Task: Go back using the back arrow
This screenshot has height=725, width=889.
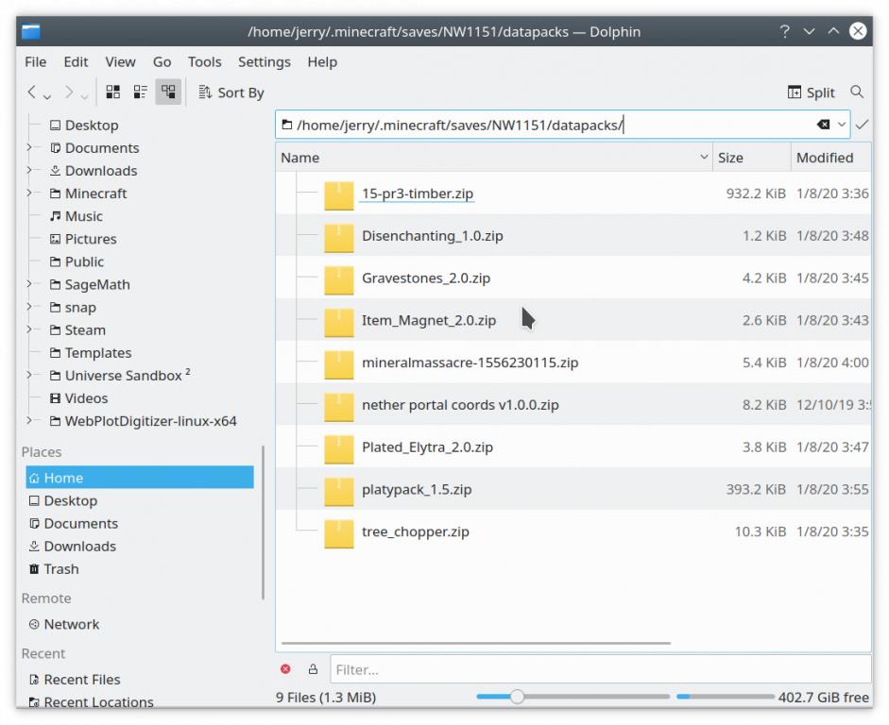Action: pos(32,93)
